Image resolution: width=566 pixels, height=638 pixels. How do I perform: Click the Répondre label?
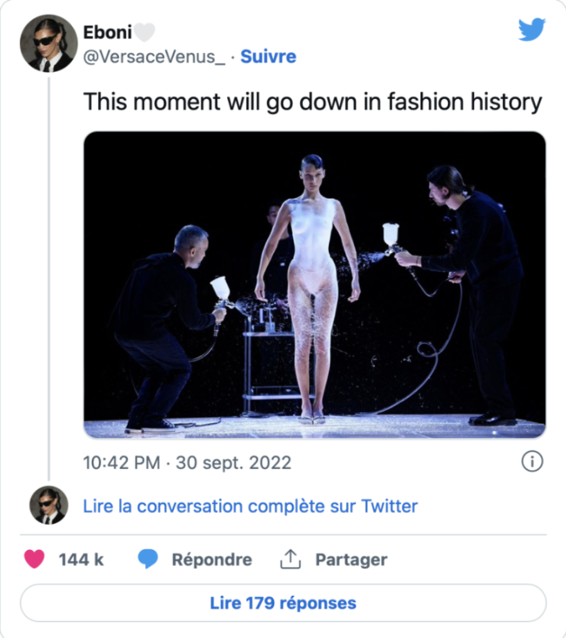point(212,559)
